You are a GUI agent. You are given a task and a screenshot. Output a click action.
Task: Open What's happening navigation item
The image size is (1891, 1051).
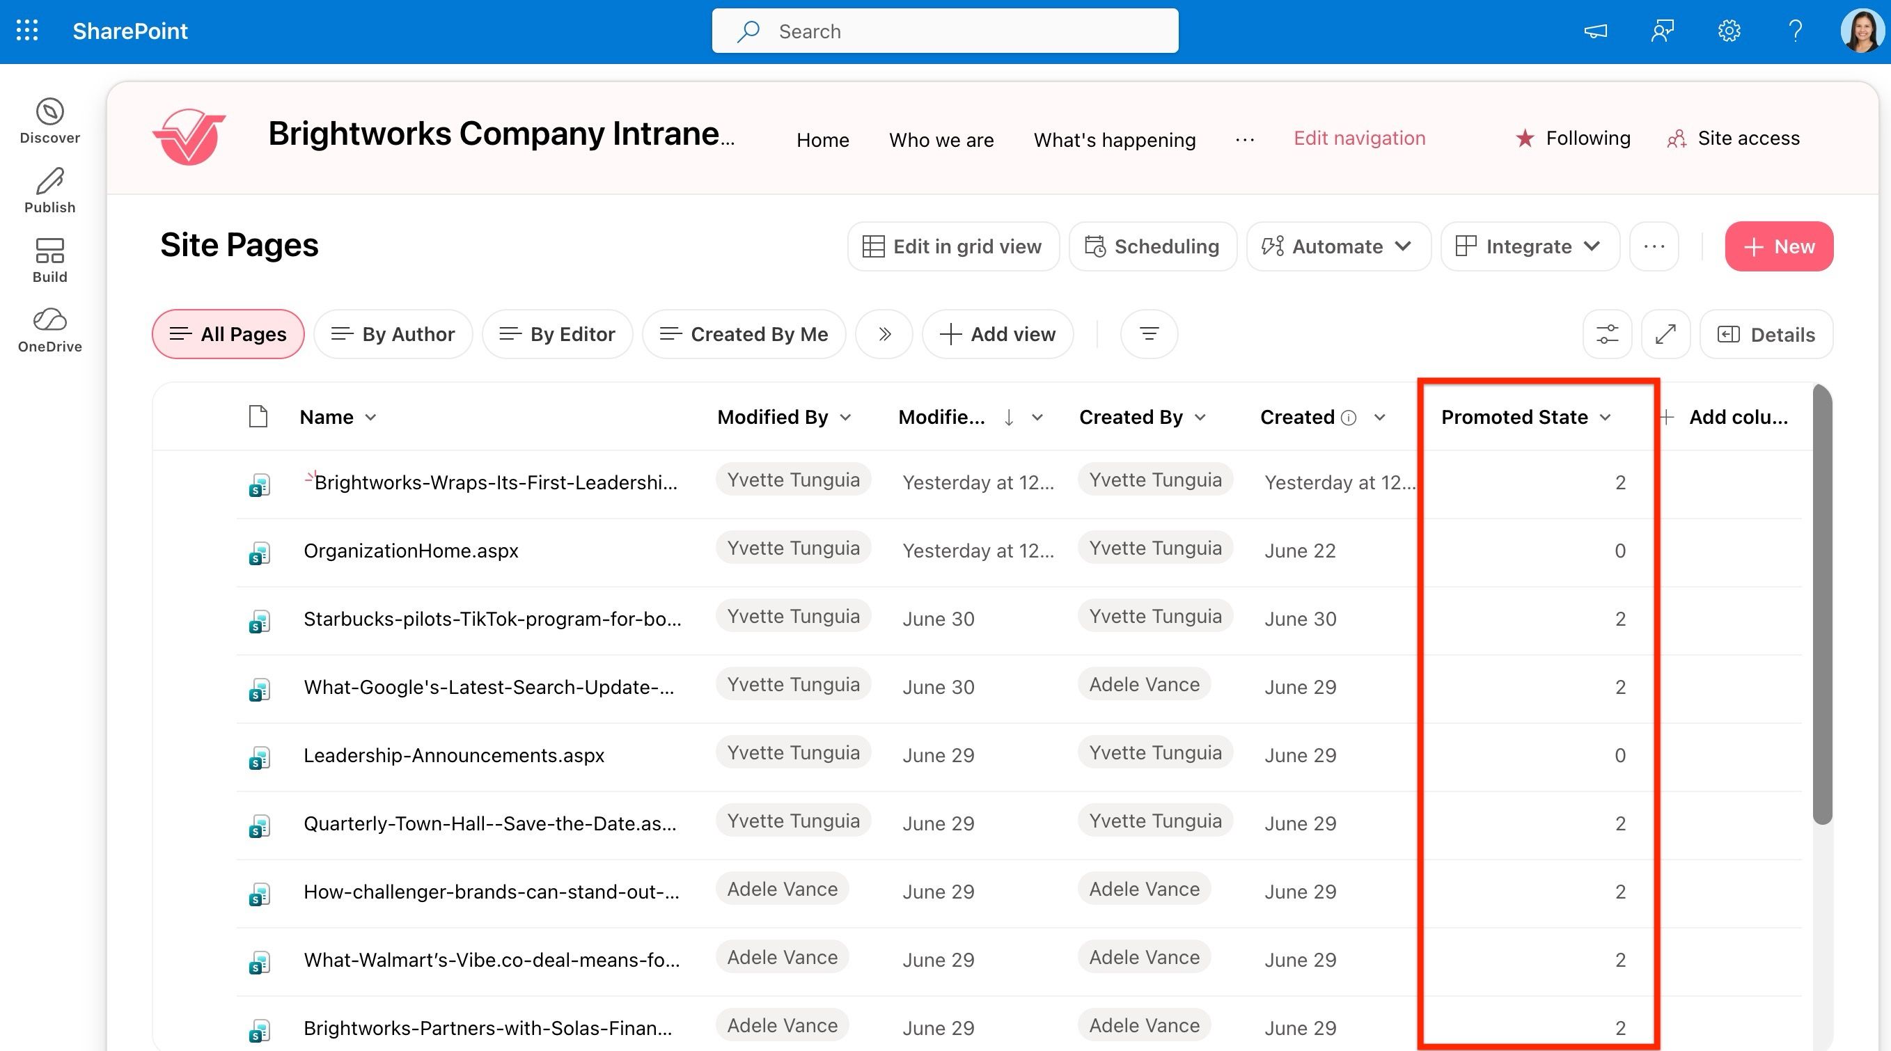[1114, 139]
